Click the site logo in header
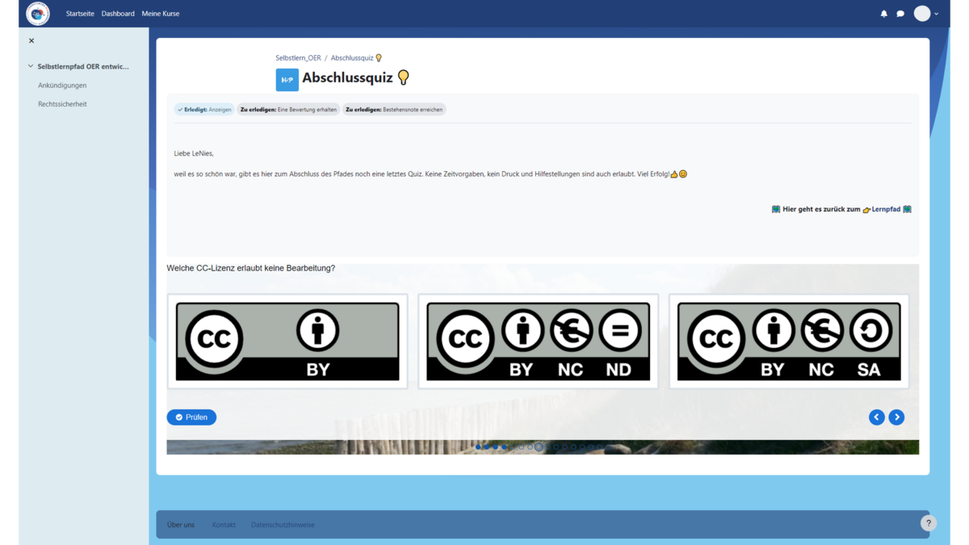This screenshot has height=545, width=969. click(38, 14)
